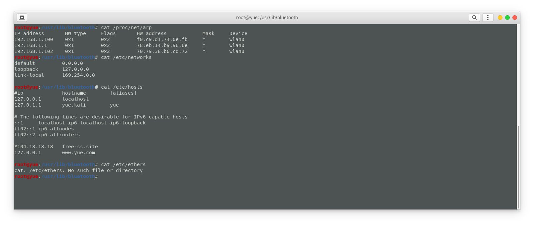534x226 pixels.
Task: Click the loopback network entry
Action: tap(51, 69)
